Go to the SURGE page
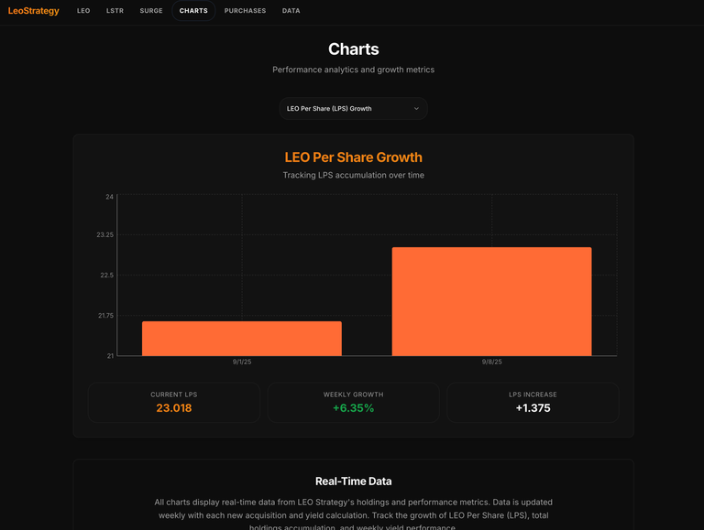 coord(151,11)
